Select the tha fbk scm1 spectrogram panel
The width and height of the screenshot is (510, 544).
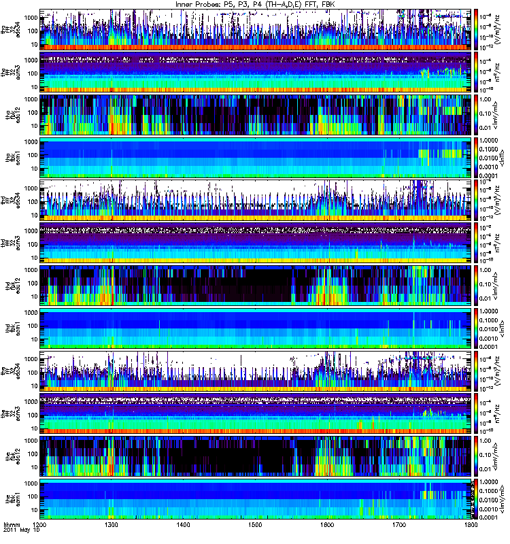coord(256,158)
